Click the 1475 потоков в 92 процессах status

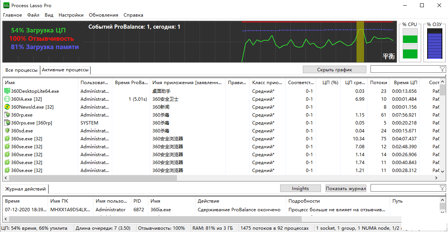click(x=274, y=228)
